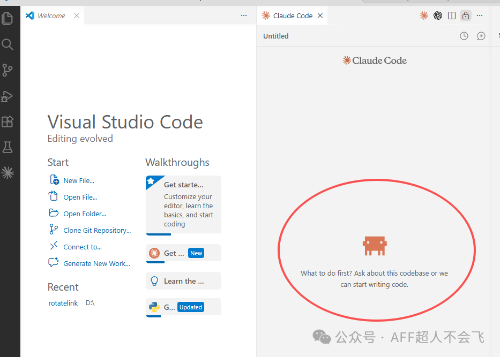This screenshot has width=500, height=357.
Task: Click the Untitled conversation title
Action: (x=276, y=36)
